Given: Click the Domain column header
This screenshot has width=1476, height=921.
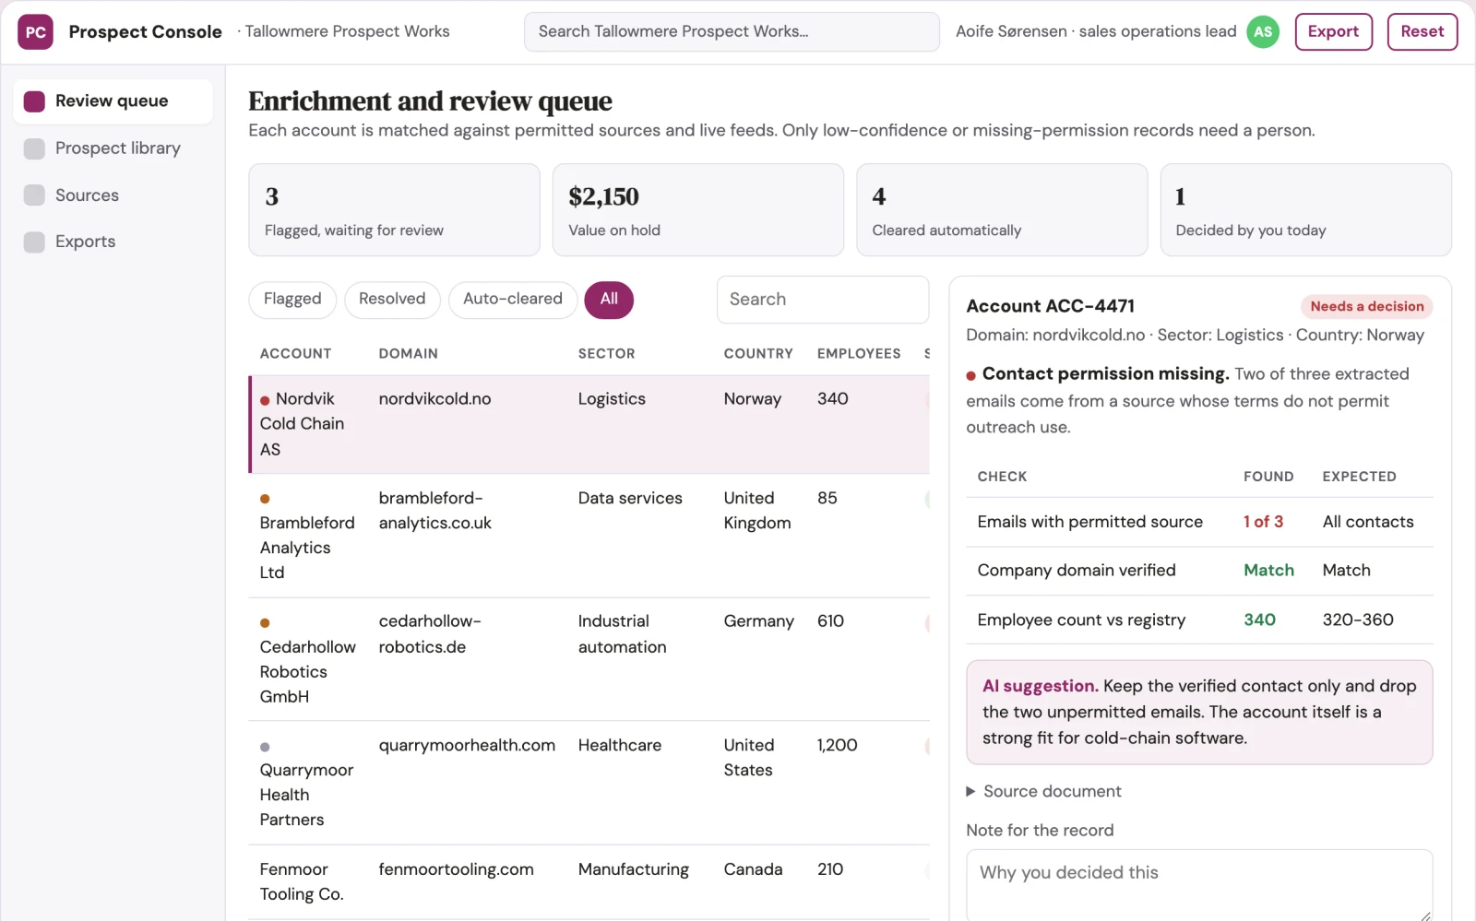Looking at the screenshot, I should pyautogui.click(x=409, y=354).
